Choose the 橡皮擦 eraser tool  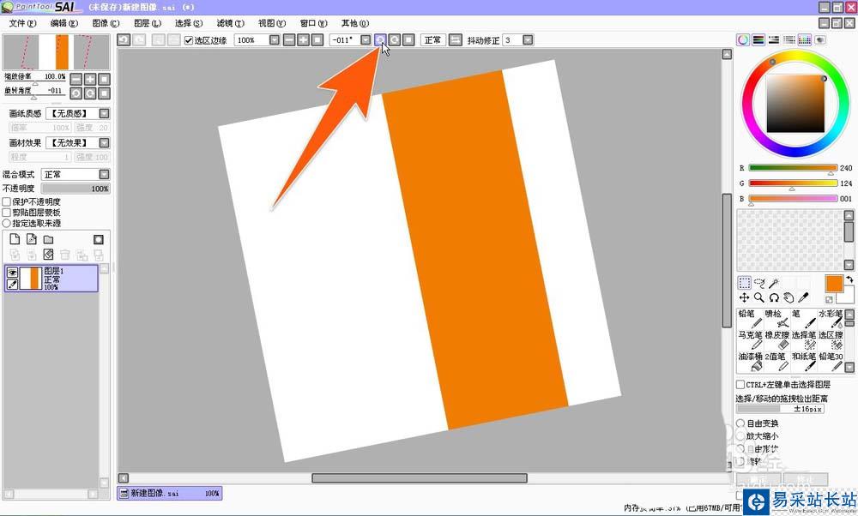click(776, 340)
